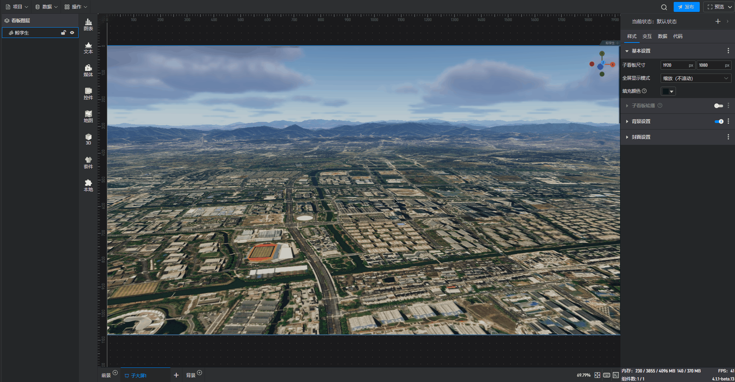Open the 背景设置 three-dot more menu
Screen dimensions: 735x382
[x=728, y=121]
